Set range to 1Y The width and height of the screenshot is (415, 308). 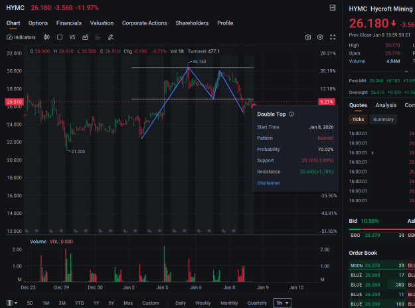96,303
